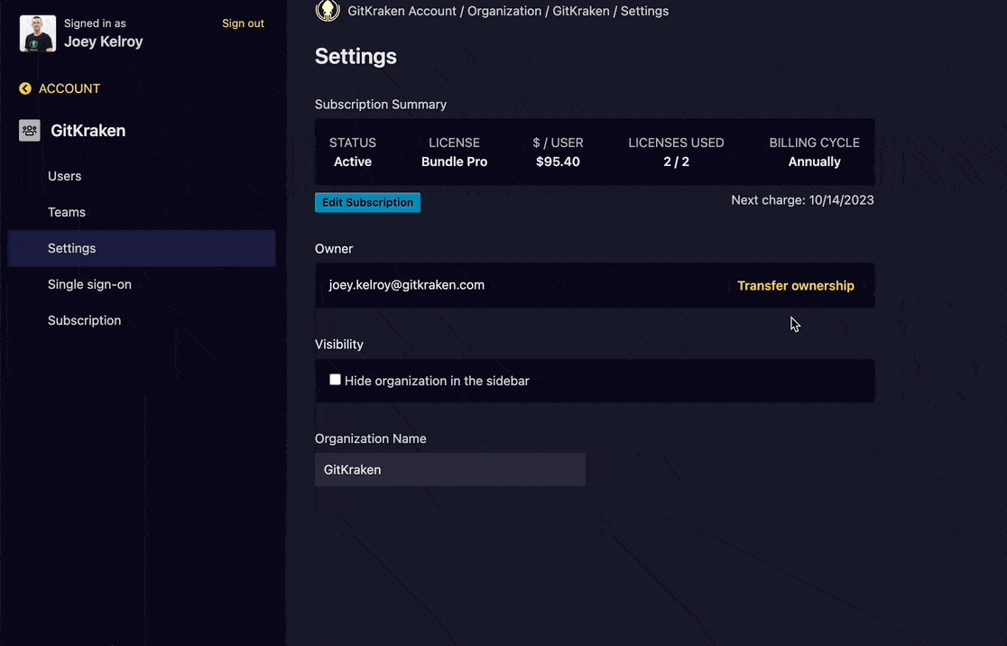Click 'Organization' in the breadcrumb path
This screenshot has width=1007, height=646.
click(x=503, y=12)
